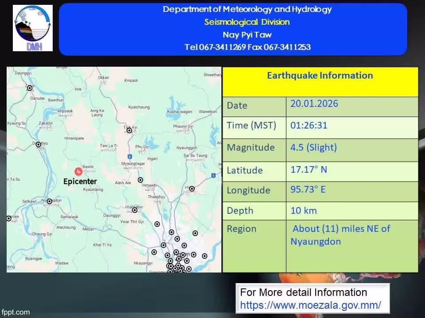This screenshot has width=425, height=318.
Task: Click the station marker at Hlegu
Action: pos(192,189)
